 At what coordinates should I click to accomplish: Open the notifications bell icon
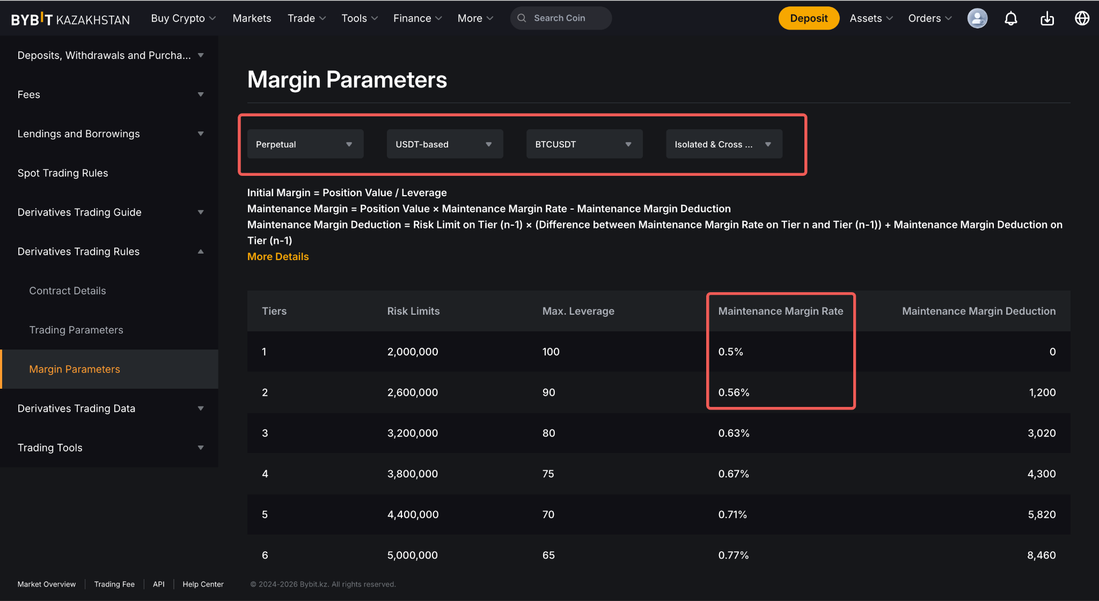tap(1011, 18)
